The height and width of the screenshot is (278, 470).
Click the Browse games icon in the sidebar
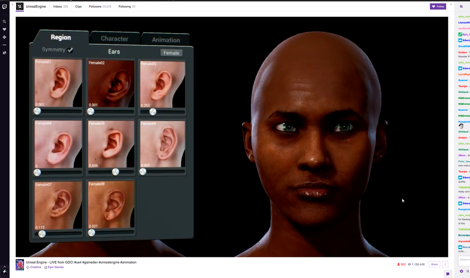pos(5,37)
